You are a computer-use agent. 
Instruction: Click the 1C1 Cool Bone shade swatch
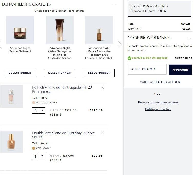[34, 103]
